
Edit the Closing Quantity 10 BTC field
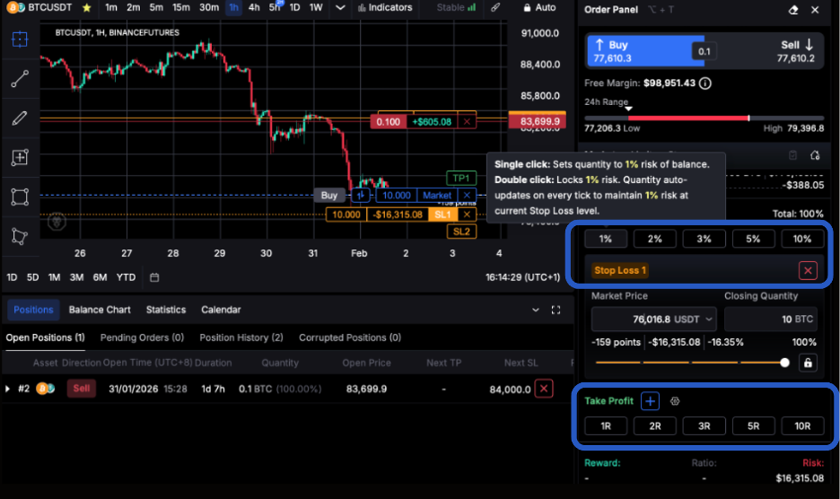[x=770, y=320]
